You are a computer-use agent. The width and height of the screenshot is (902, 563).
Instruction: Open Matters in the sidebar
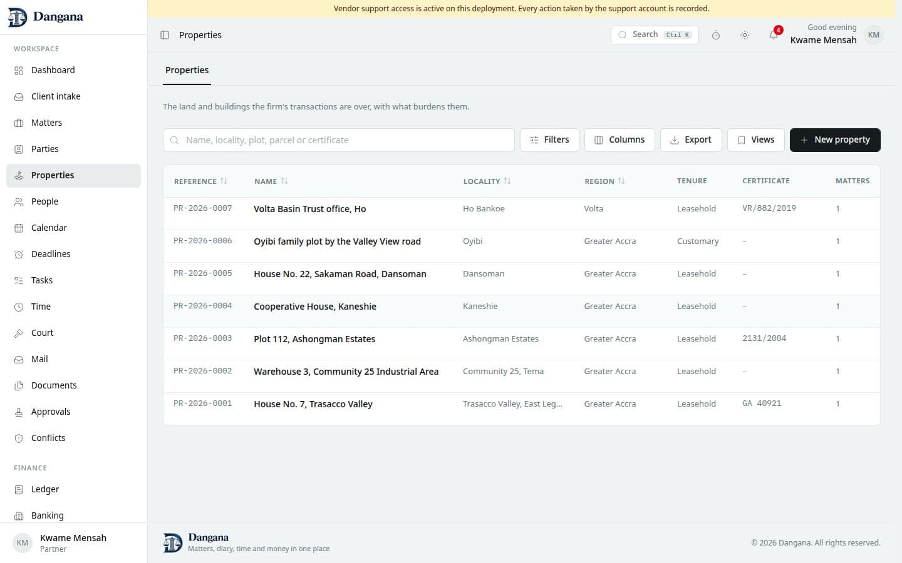click(73, 123)
